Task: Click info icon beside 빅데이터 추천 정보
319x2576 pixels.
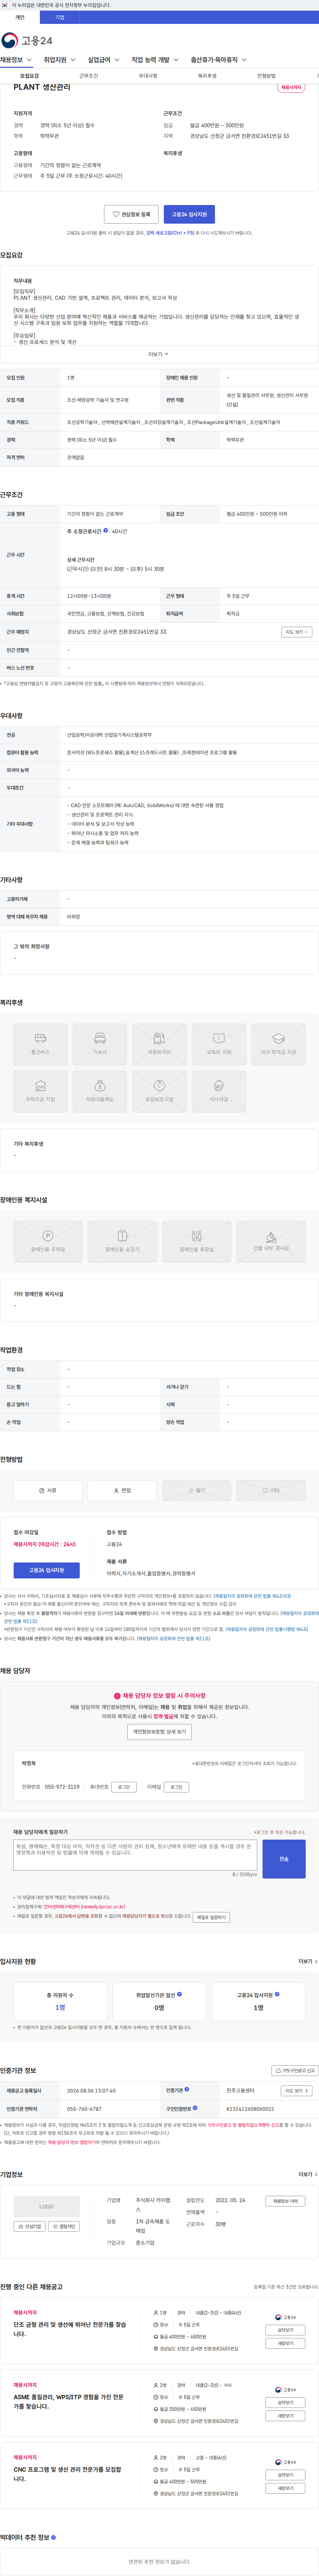Action: (x=53, y=2537)
